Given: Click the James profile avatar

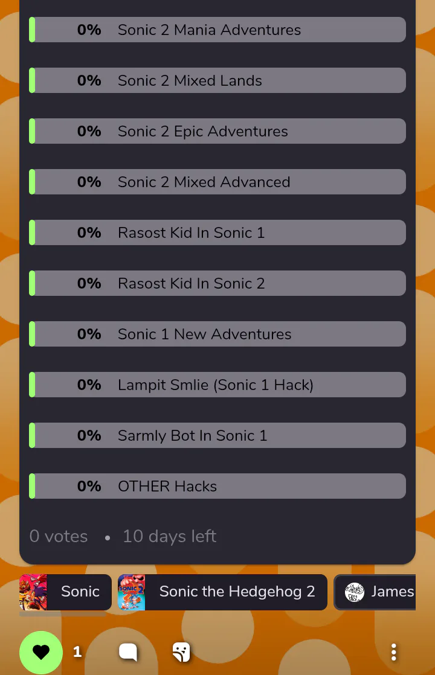Looking at the screenshot, I should point(355,592).
